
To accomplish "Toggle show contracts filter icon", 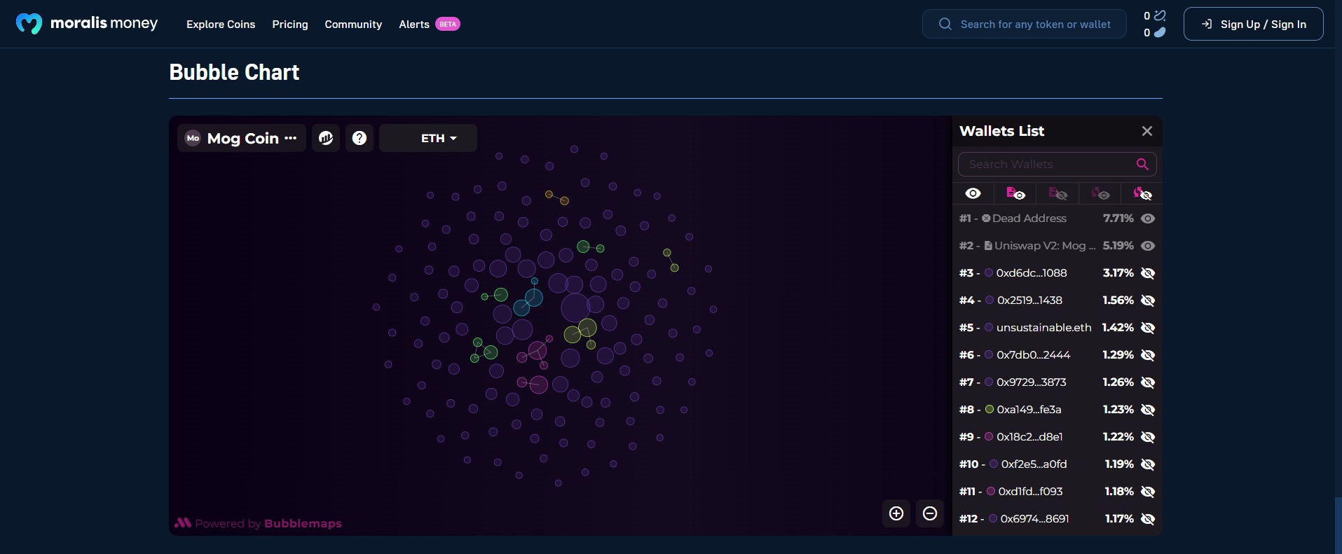I will [x=1015, y=193].
